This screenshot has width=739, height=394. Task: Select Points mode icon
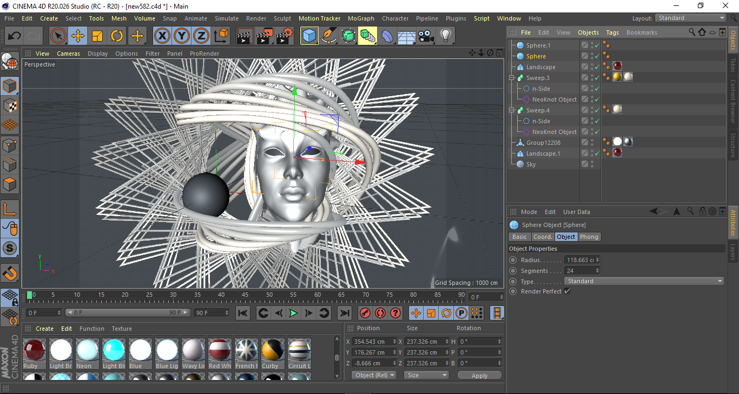click(x=10, y=145)
